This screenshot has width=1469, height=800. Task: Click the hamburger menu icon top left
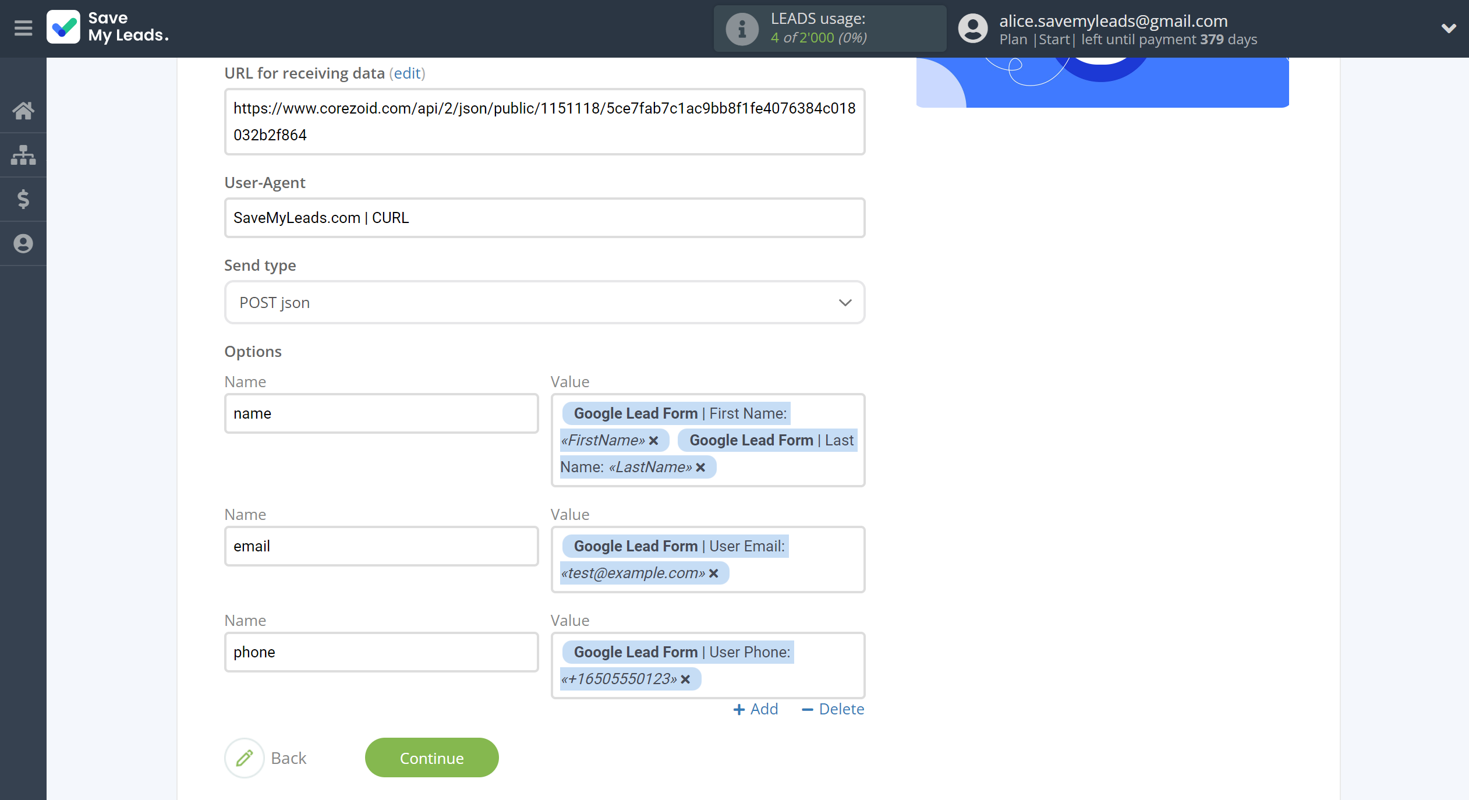tap(22, 29)
